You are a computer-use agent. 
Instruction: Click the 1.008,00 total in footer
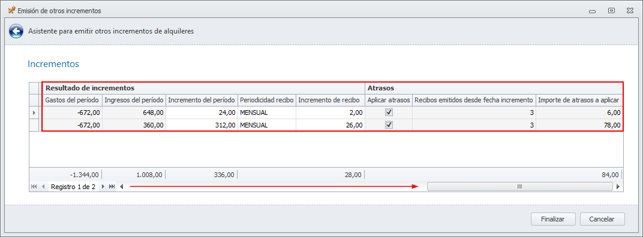click(x=150, y=175)
